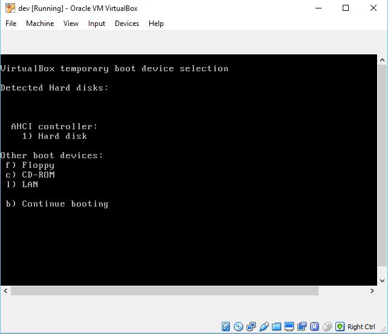
Task: Click the video capture indicator icon
Action: tap(302, 326)
